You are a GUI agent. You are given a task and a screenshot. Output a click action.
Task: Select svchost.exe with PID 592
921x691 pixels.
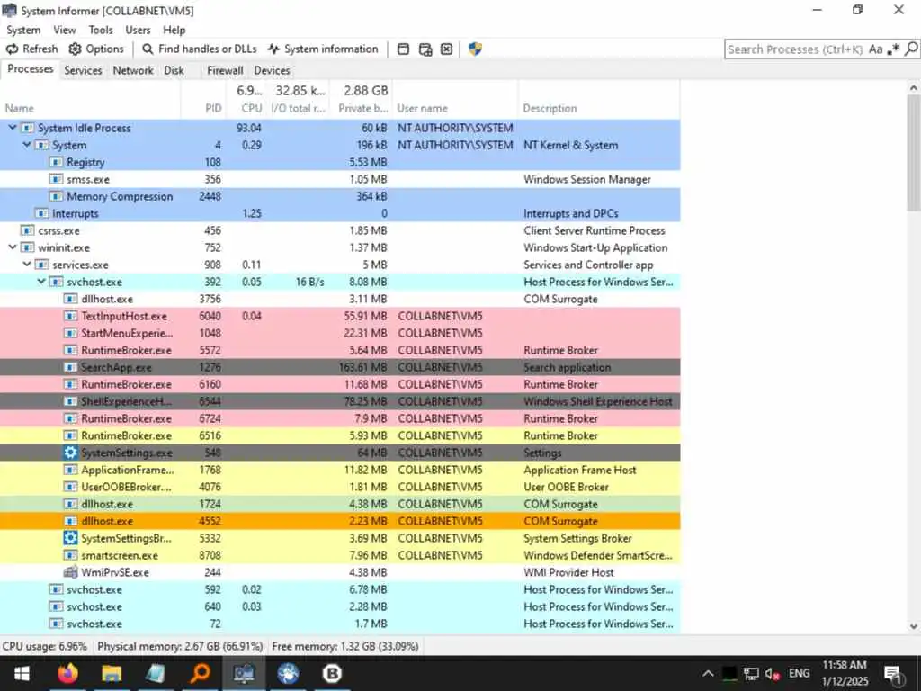[340, 589]
